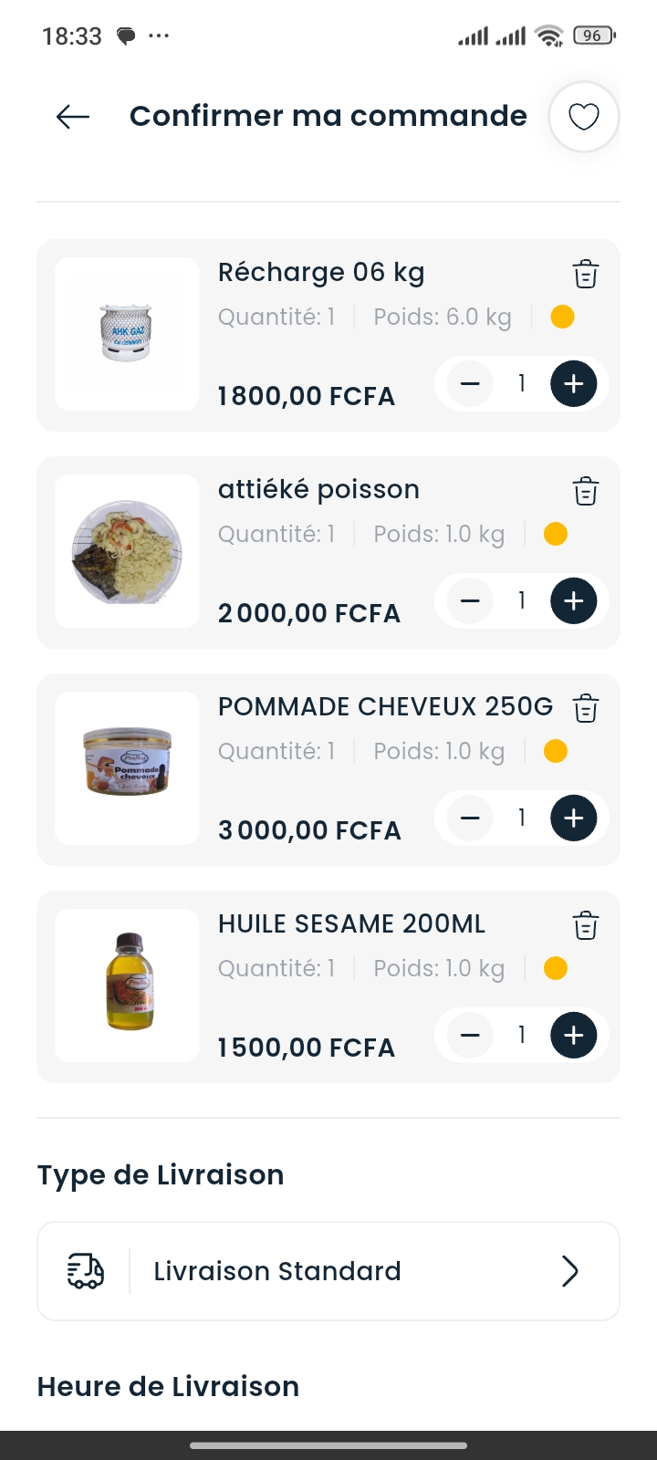Delete Récharge 06 kg from the order

(586, 274)
